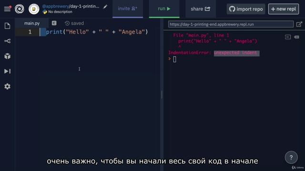305x171 pixels.
Task: Open the output in new tab icon
Action: (x=299, y=24)
